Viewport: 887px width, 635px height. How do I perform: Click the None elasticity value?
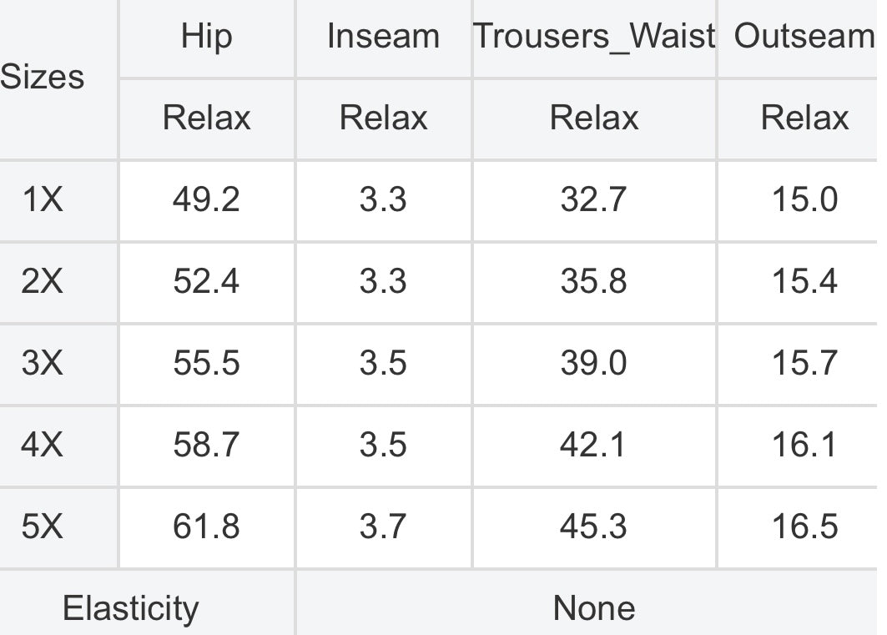(594, 608)
